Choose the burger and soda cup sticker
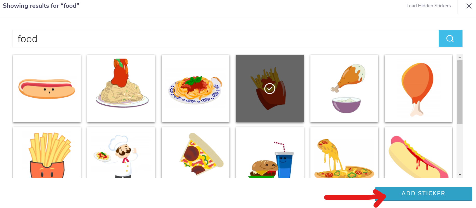This screenshot has height=208, width=476. 270,153
